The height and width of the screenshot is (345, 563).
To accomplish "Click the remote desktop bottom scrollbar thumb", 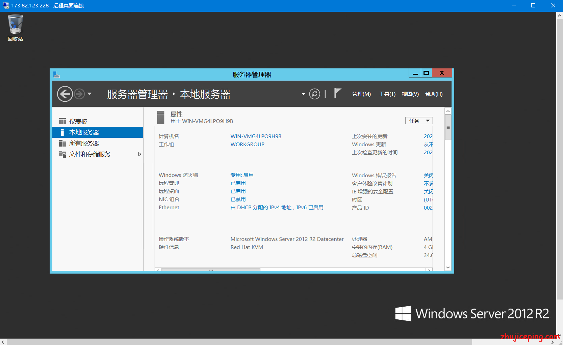I will click(x=239, y=342).
